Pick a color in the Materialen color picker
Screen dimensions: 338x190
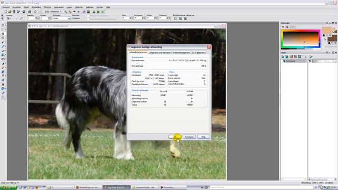[301, 39]
